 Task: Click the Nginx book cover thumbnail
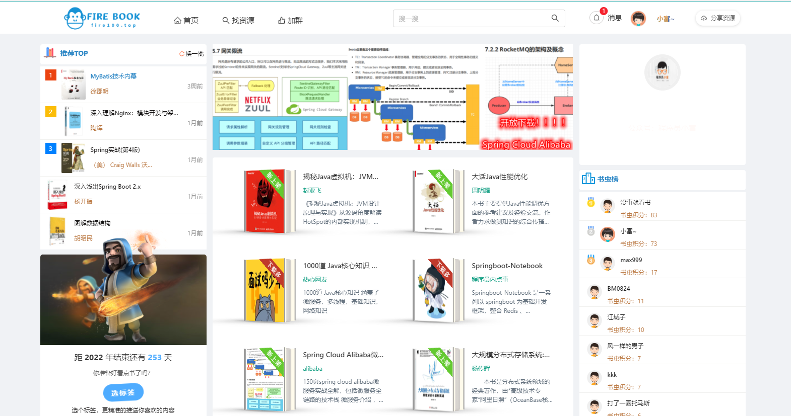74,121
